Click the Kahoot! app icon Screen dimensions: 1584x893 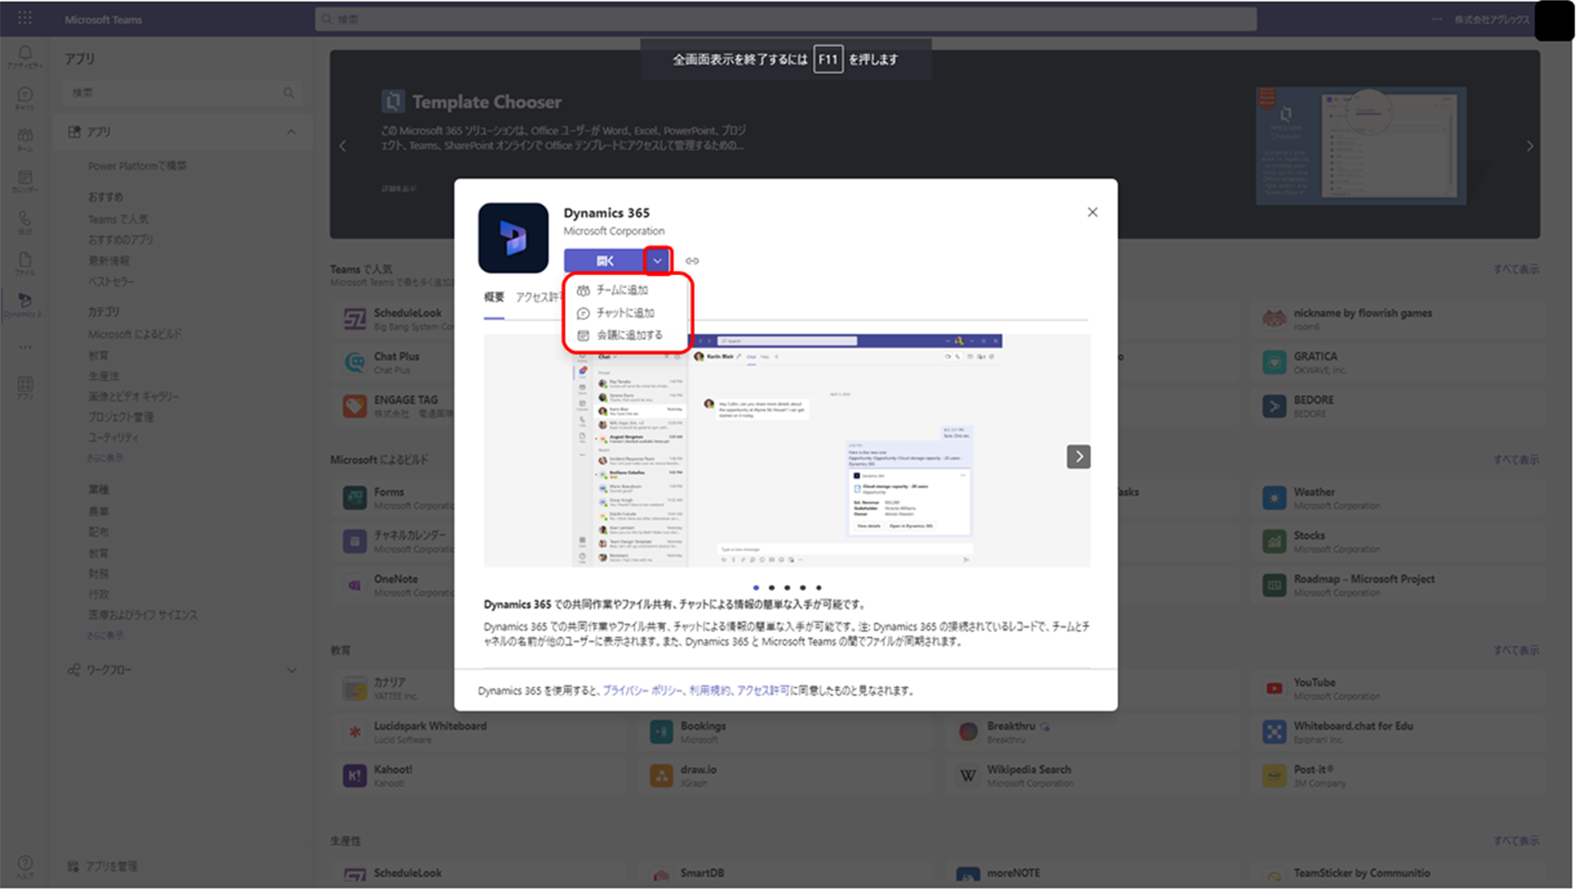[355, 775]
